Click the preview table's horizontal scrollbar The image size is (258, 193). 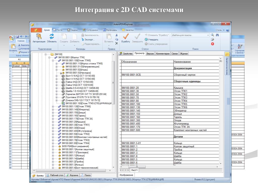coord(137,167)
